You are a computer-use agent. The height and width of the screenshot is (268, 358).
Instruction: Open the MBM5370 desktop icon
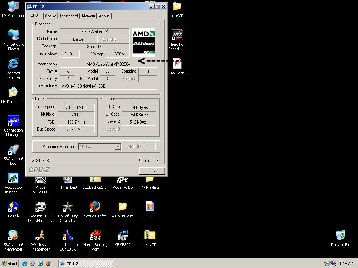click(x=122, y=236)
